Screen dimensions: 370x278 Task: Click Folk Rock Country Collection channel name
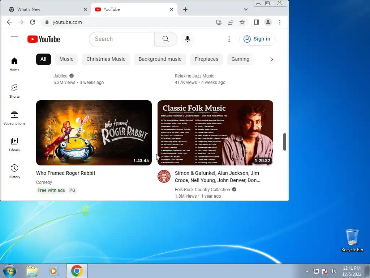coord(202,190)
